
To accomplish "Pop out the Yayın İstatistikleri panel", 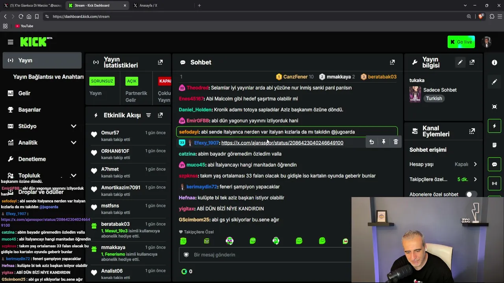I will [160, 62].
